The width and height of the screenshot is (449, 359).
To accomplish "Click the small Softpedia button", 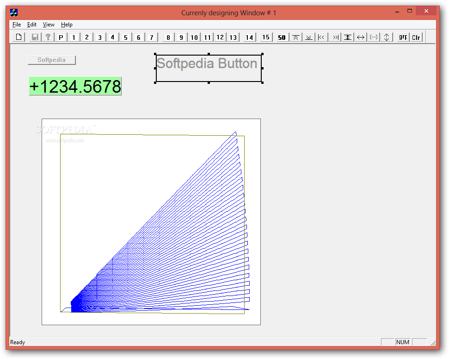I will coord(51,60).
